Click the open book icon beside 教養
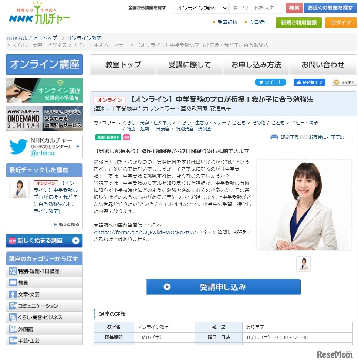The image size is (358, 363). point(13,282)
